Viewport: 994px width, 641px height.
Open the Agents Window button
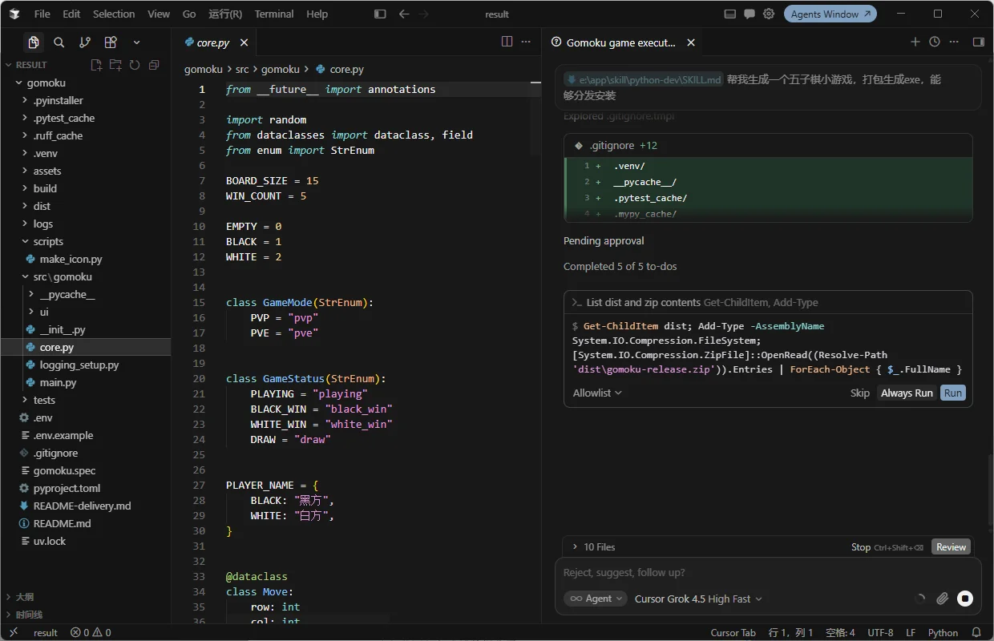point(830,14)
